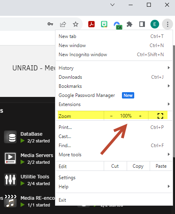Image resolution: width=175 pixels, height=214 pixels.
Task: Open Chrome Settings
Action: (114, 178)
